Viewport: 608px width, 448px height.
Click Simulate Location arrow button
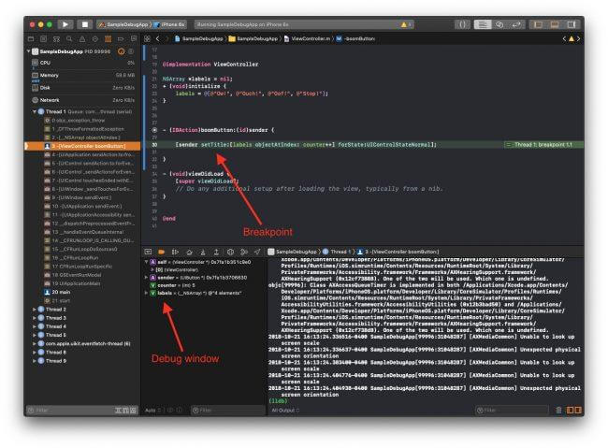point(257,252)
